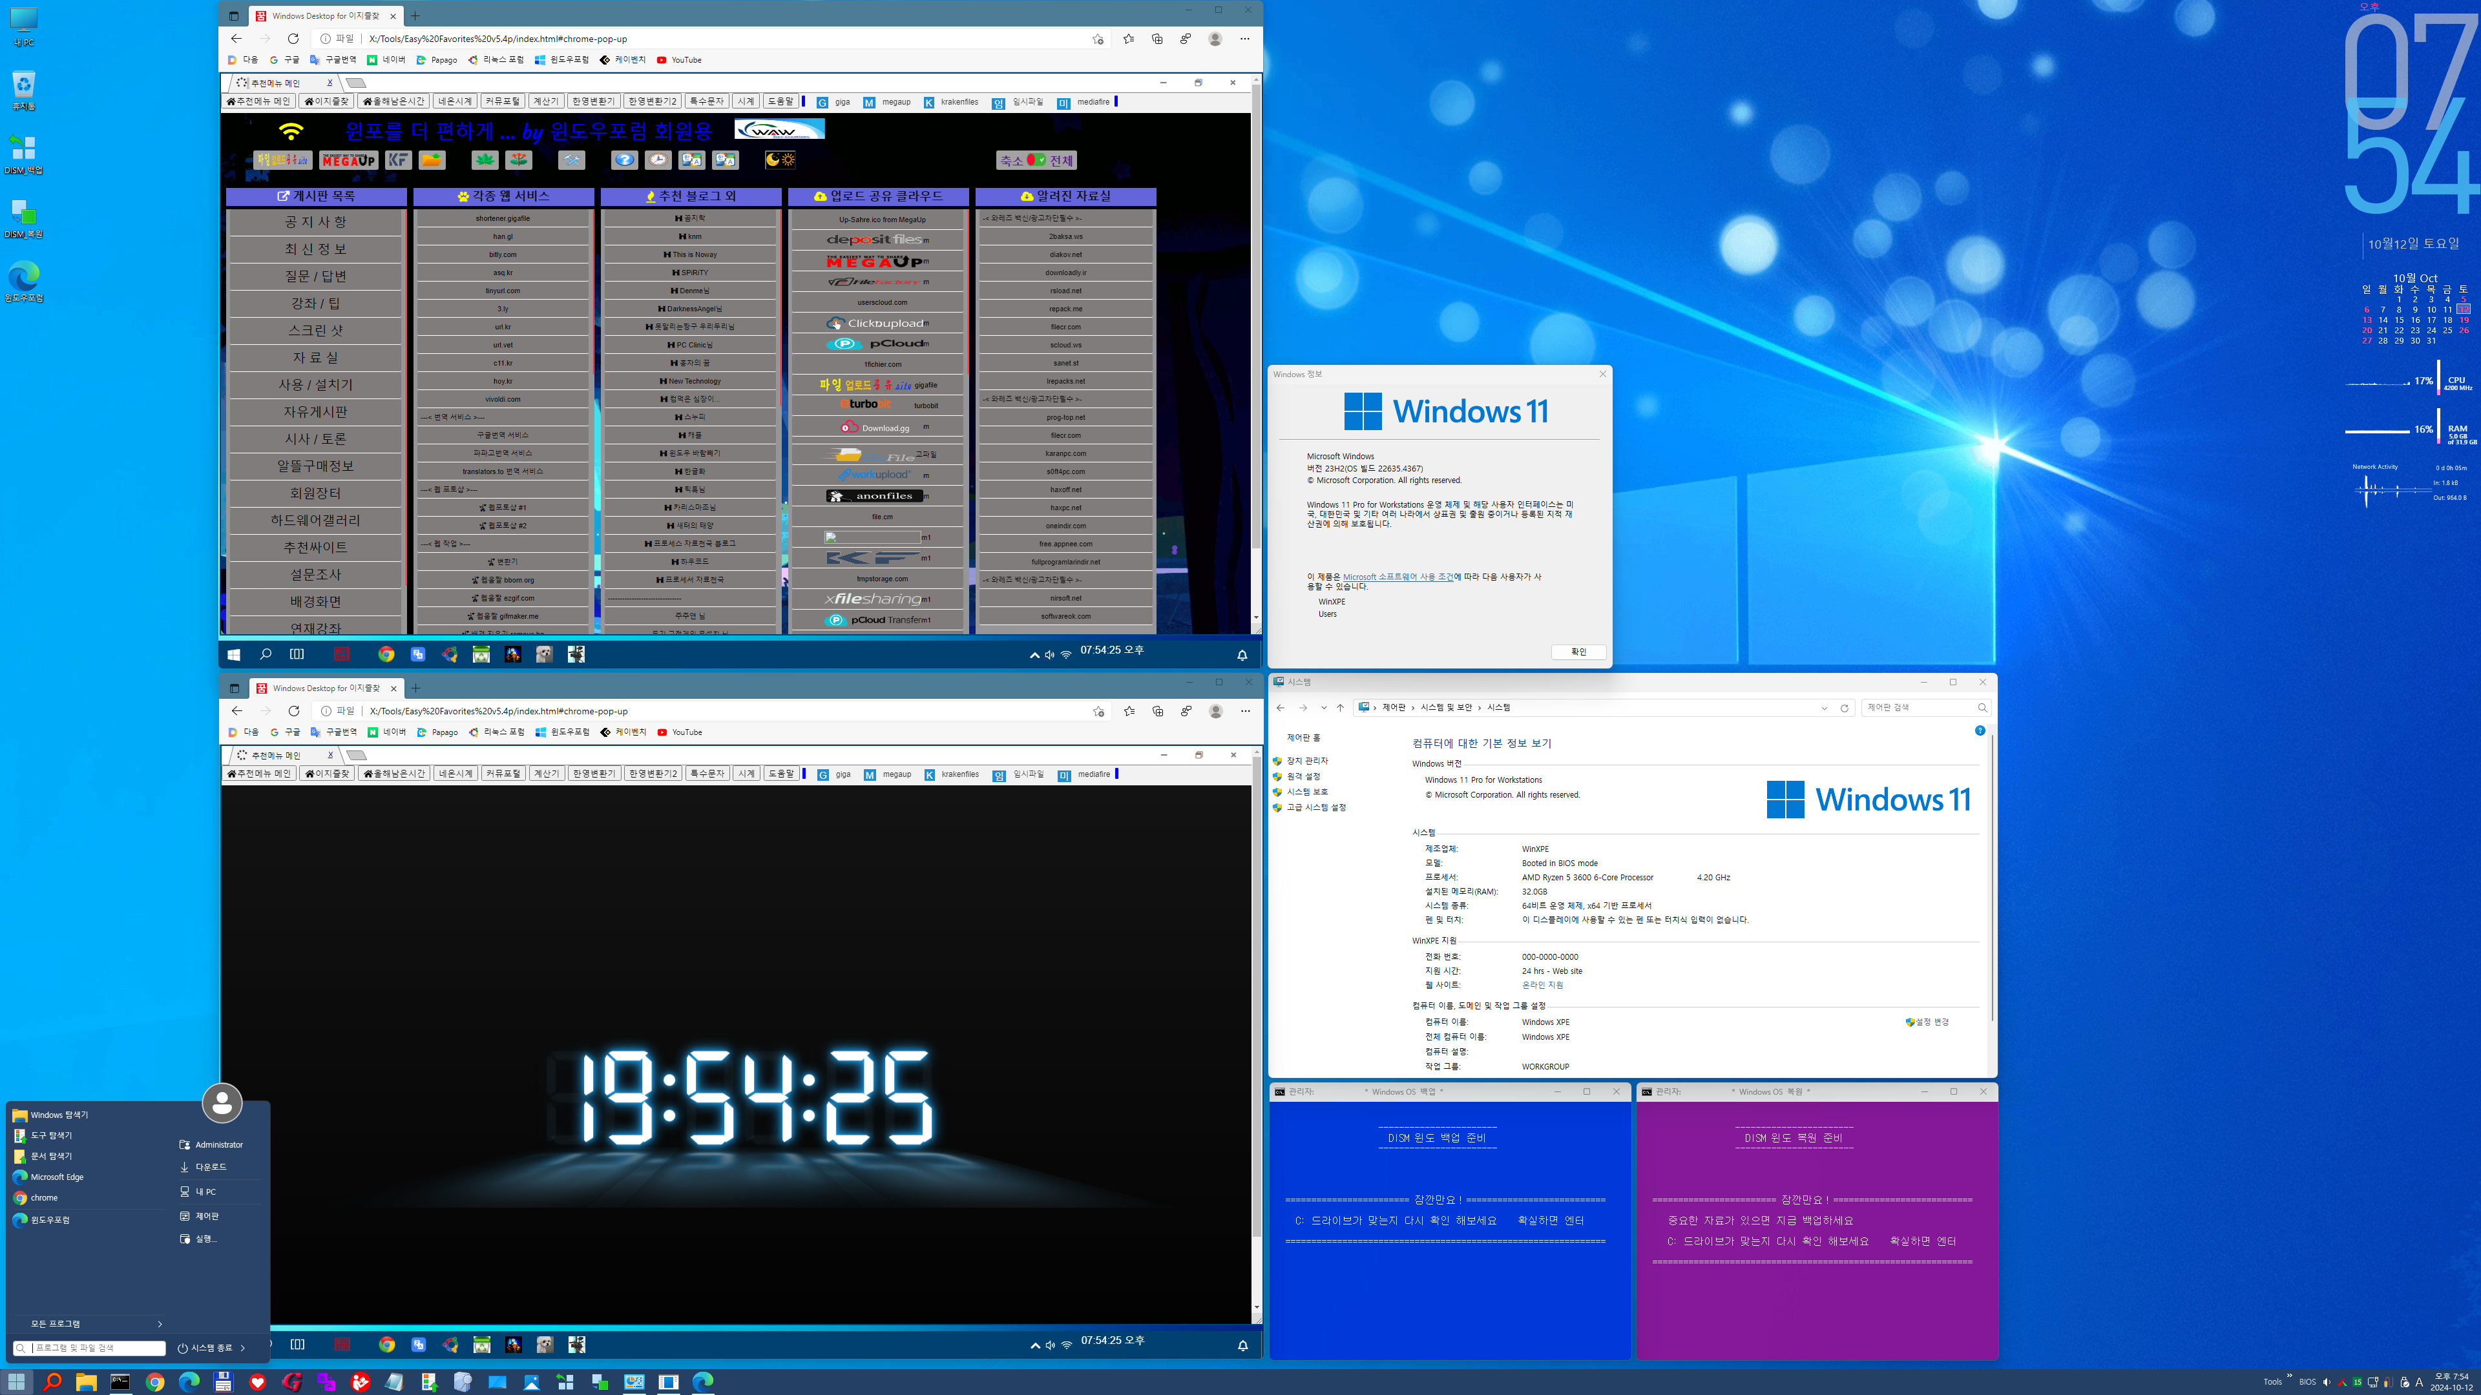Open 계산기 menu in the neon clock window
The width and height of the screenshot is (2481, 1395).
546,773
